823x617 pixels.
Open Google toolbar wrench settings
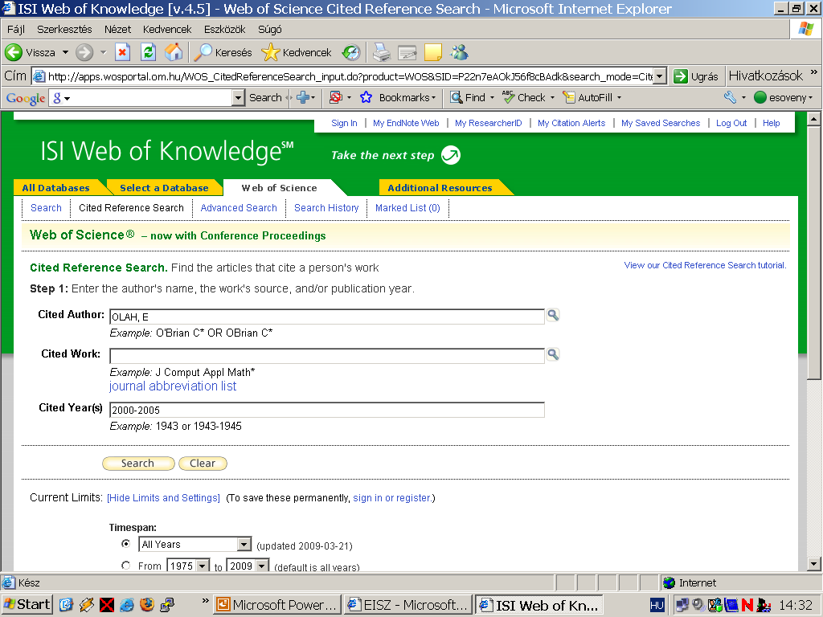click(730, 97)
